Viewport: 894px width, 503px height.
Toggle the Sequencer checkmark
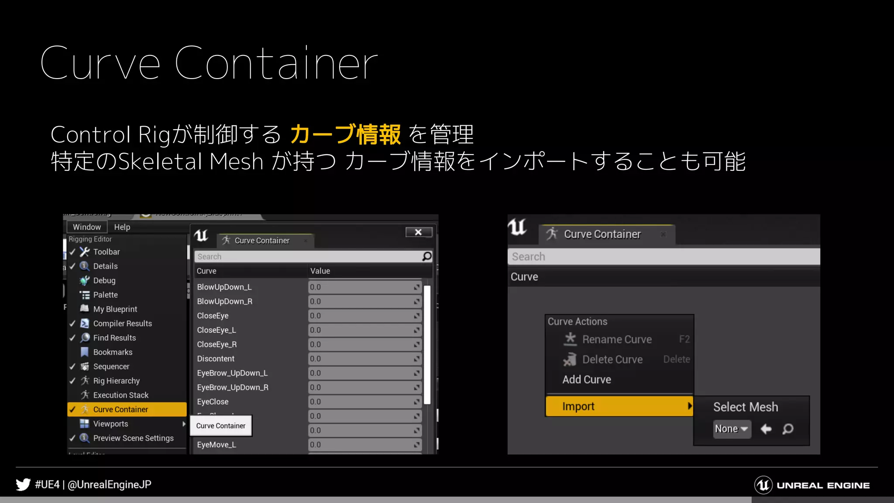coord(72,366)
